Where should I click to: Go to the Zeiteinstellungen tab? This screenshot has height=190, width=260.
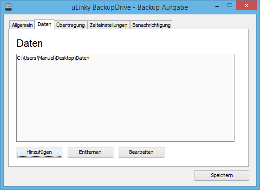point(109,25)
